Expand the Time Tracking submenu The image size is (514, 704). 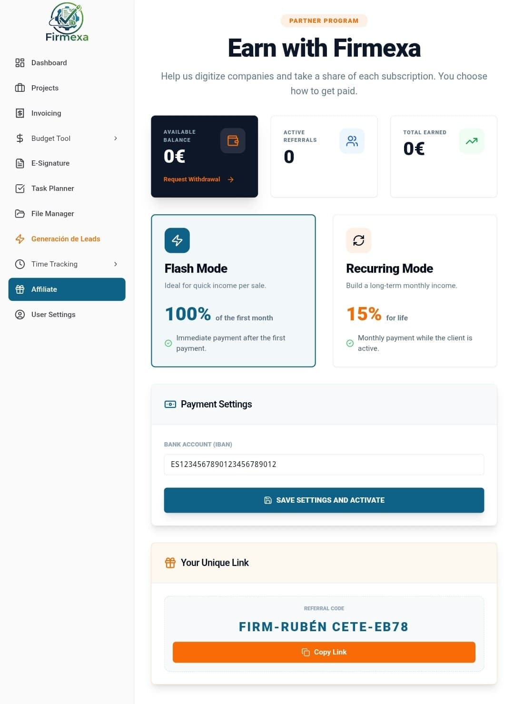tap(116, 264)
